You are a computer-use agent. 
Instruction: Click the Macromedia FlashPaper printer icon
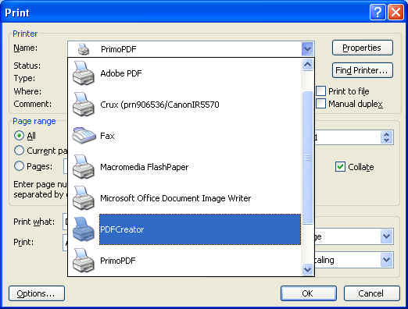click(x=83, y=167)
